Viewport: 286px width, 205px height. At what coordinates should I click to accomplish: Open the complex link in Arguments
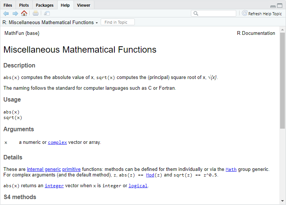click(57, 142)
